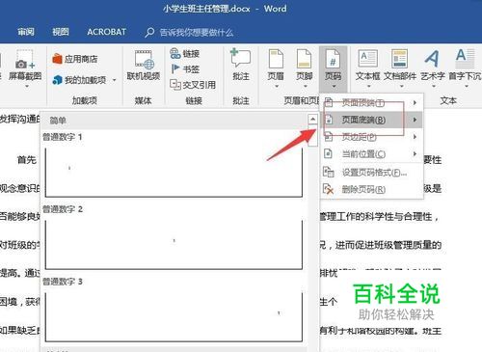Screen dimensions: 482x352
Task: Insert a 交叉引用 cross-reference
Action: coord(193,85)
